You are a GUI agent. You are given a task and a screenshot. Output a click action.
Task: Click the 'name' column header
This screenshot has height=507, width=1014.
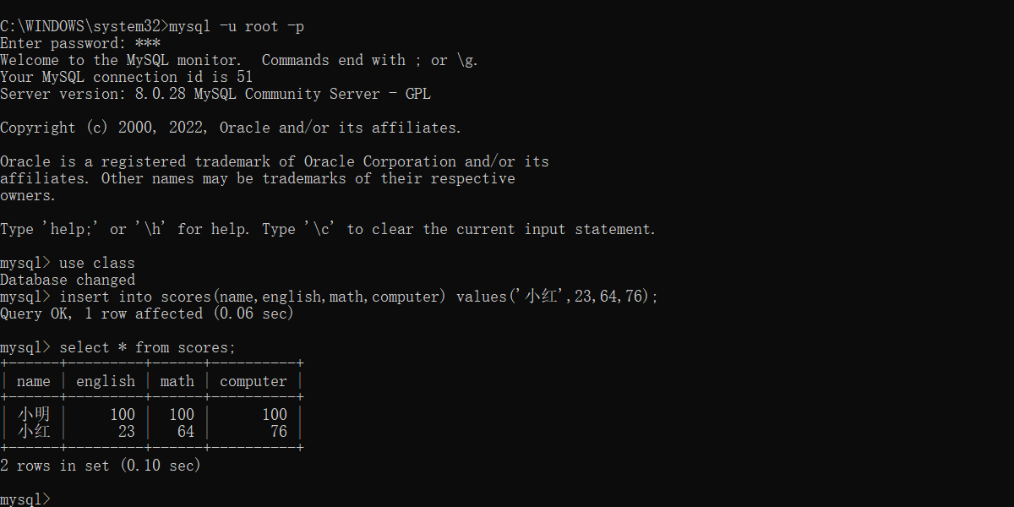tap(34, 381)
